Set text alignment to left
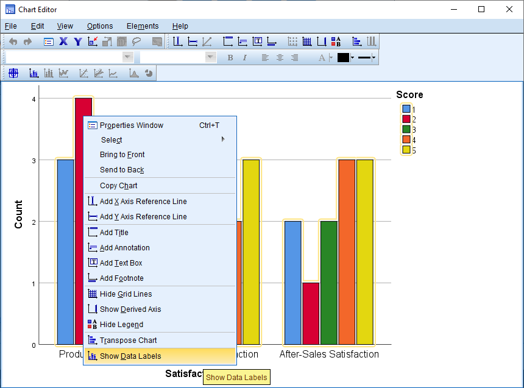 (x=265, y=57)
